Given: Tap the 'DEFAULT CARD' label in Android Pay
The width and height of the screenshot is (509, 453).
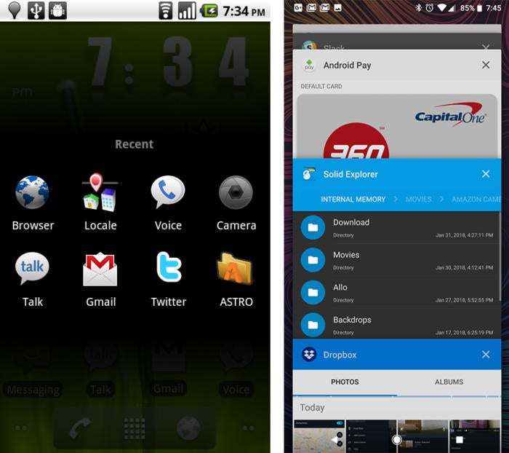Looking at the screenshot, I should 321,86.
